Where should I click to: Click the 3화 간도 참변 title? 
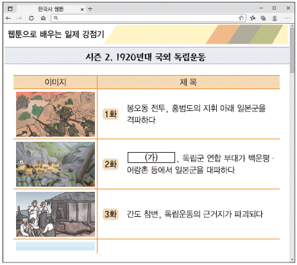point(195,214)
